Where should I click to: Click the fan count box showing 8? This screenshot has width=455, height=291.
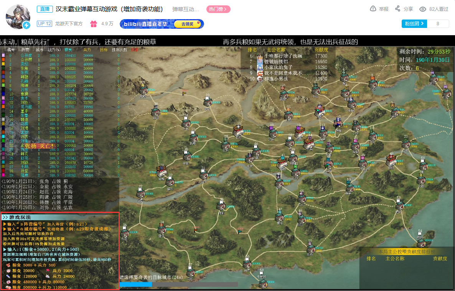coord(438,24)
